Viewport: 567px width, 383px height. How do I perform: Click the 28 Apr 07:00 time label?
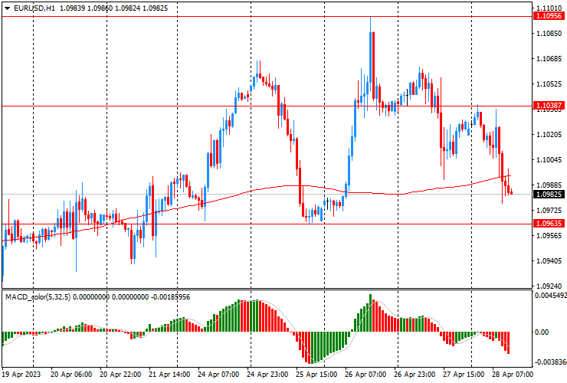coord(512,375)
